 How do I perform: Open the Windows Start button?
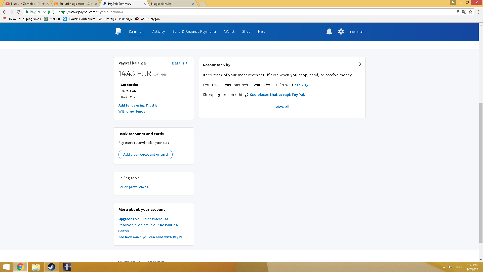(6, 267)
